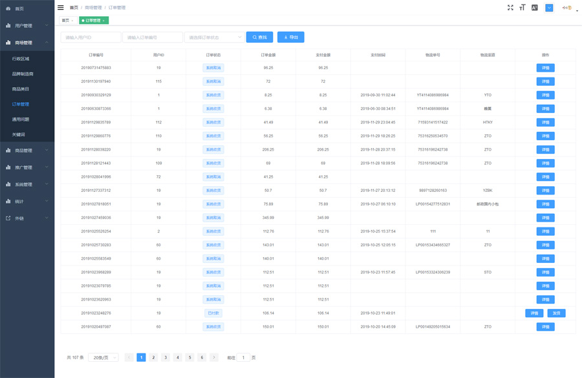Select 品牌制造商 in the sidebar
The height and width of the screenshot is (378, 582).
point(23,74)
